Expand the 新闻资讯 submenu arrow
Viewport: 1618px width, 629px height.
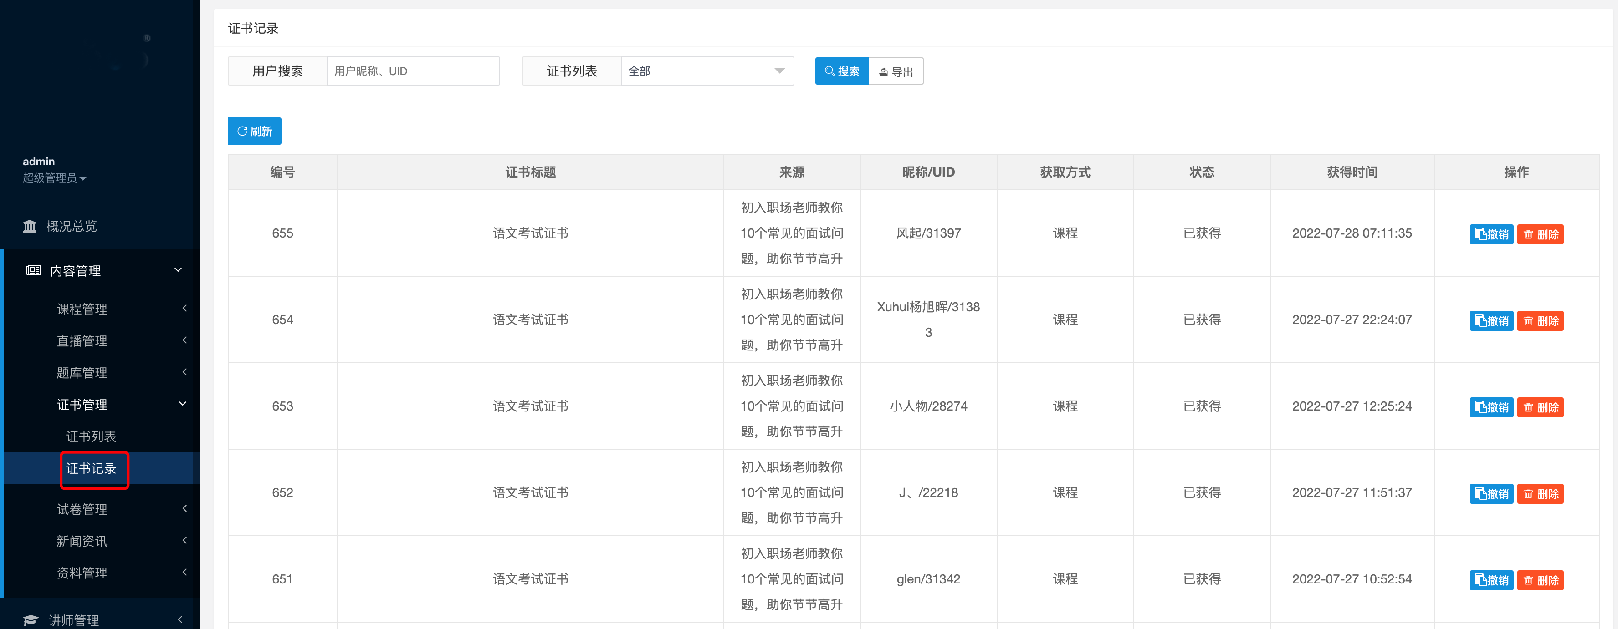184,541
